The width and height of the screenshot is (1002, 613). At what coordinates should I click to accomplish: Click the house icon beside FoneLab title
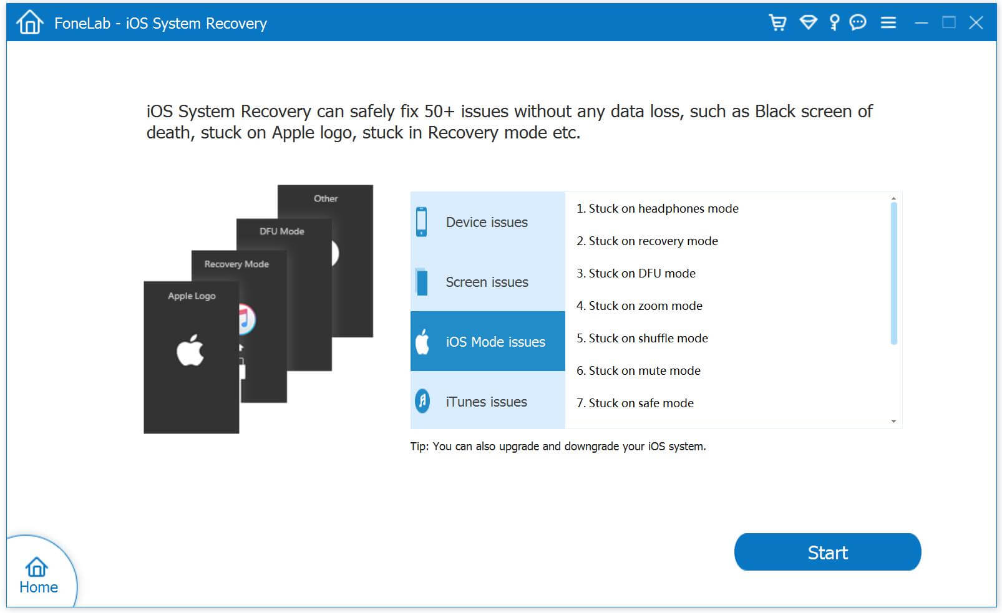point(29,23)
